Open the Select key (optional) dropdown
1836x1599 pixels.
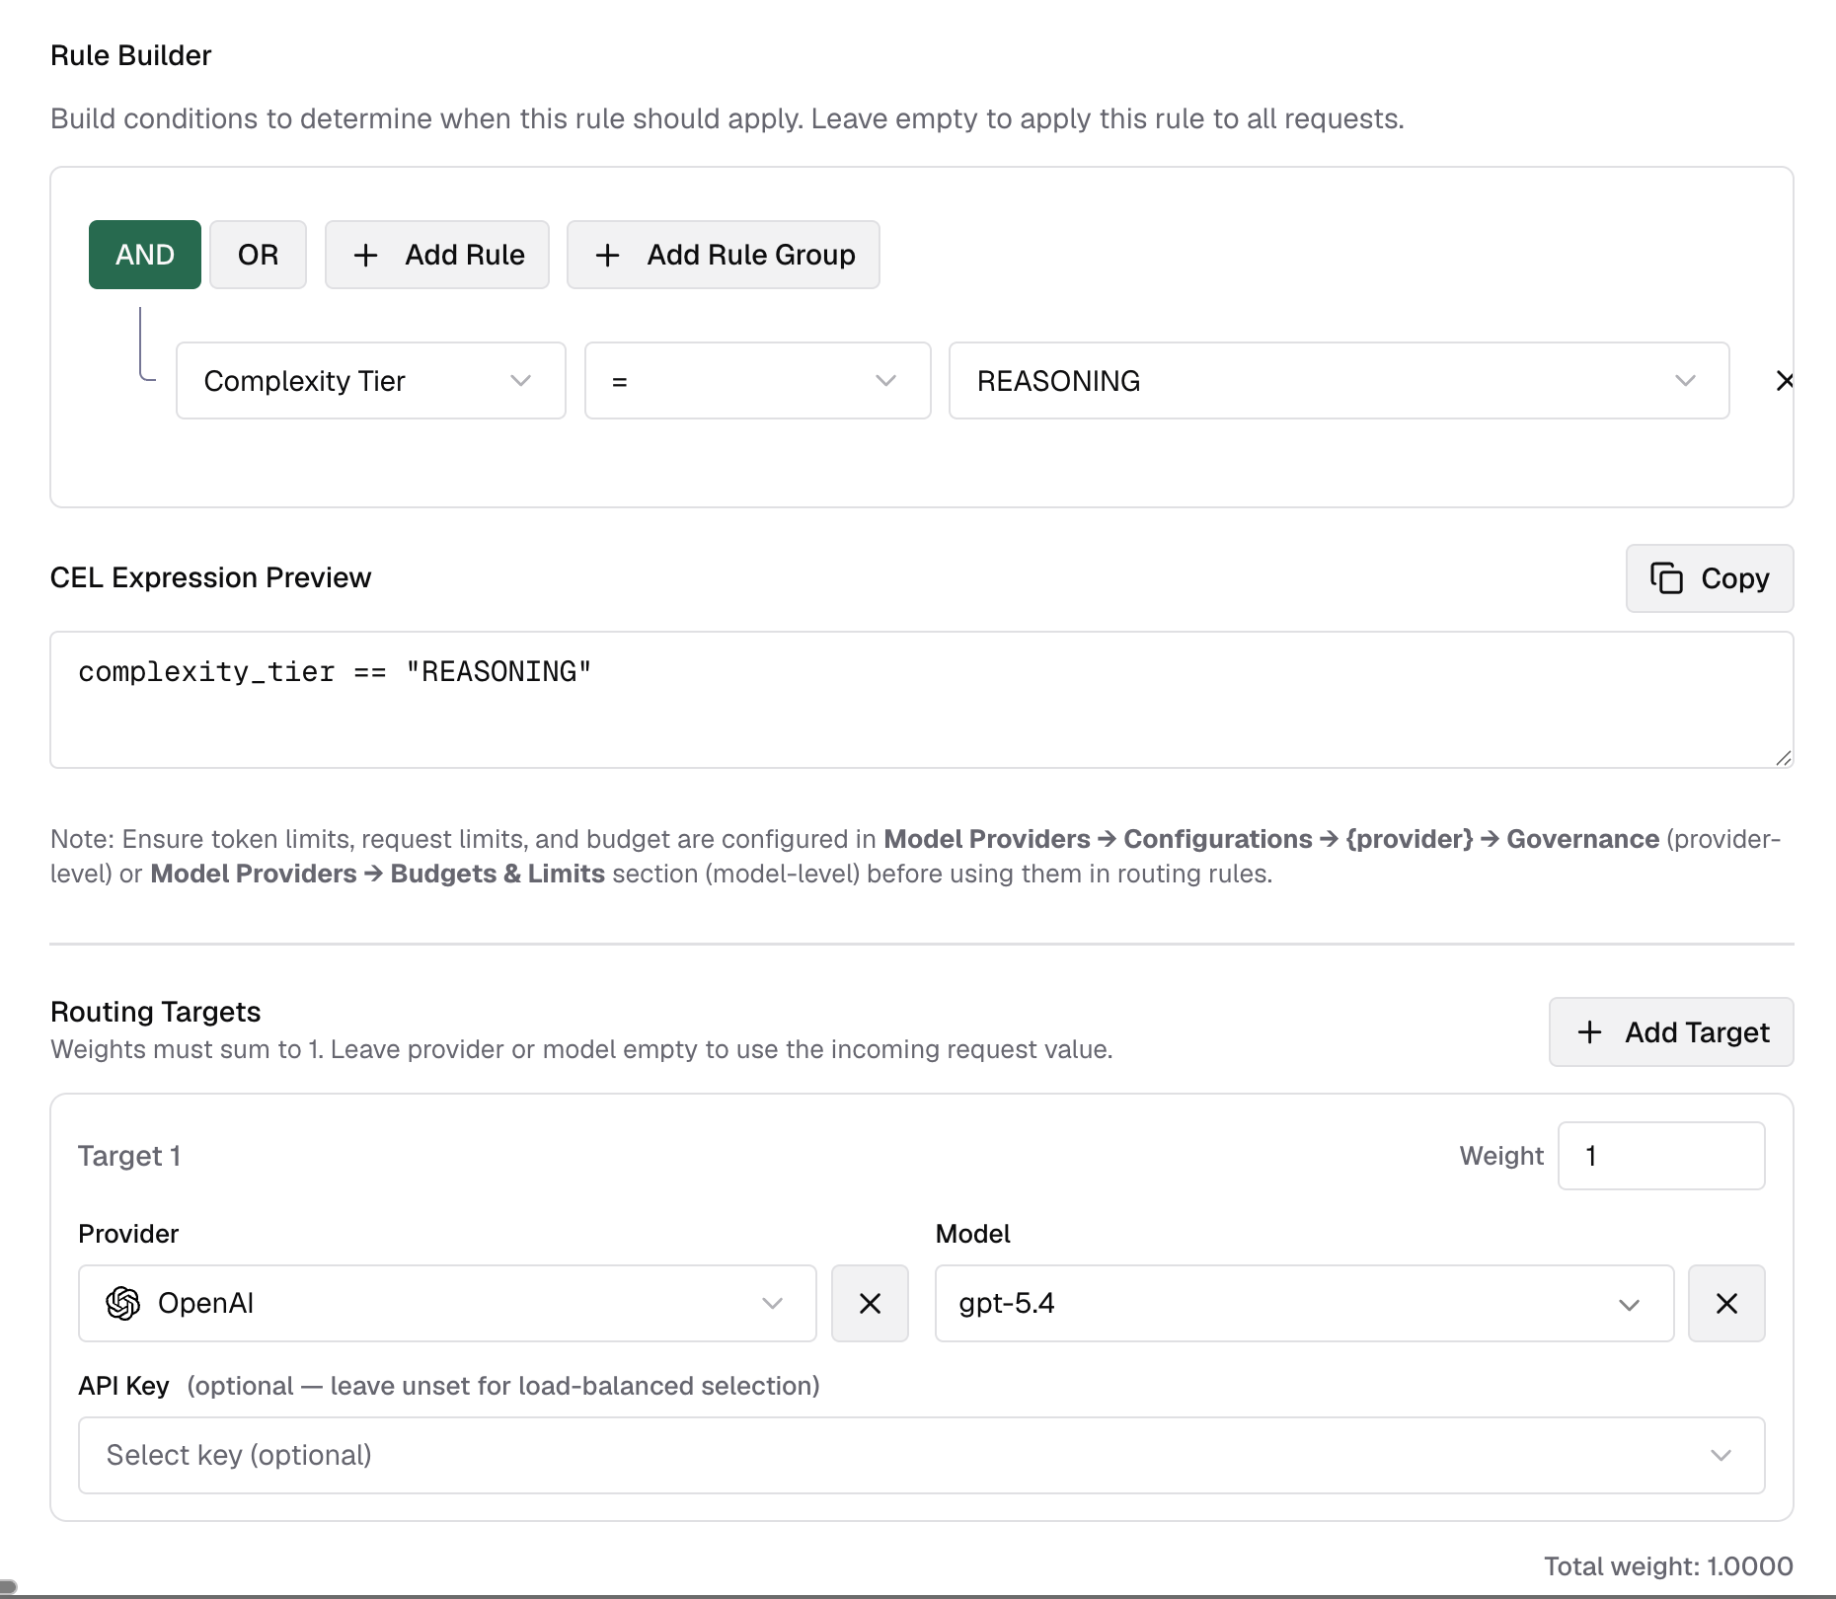[922, 1456]
